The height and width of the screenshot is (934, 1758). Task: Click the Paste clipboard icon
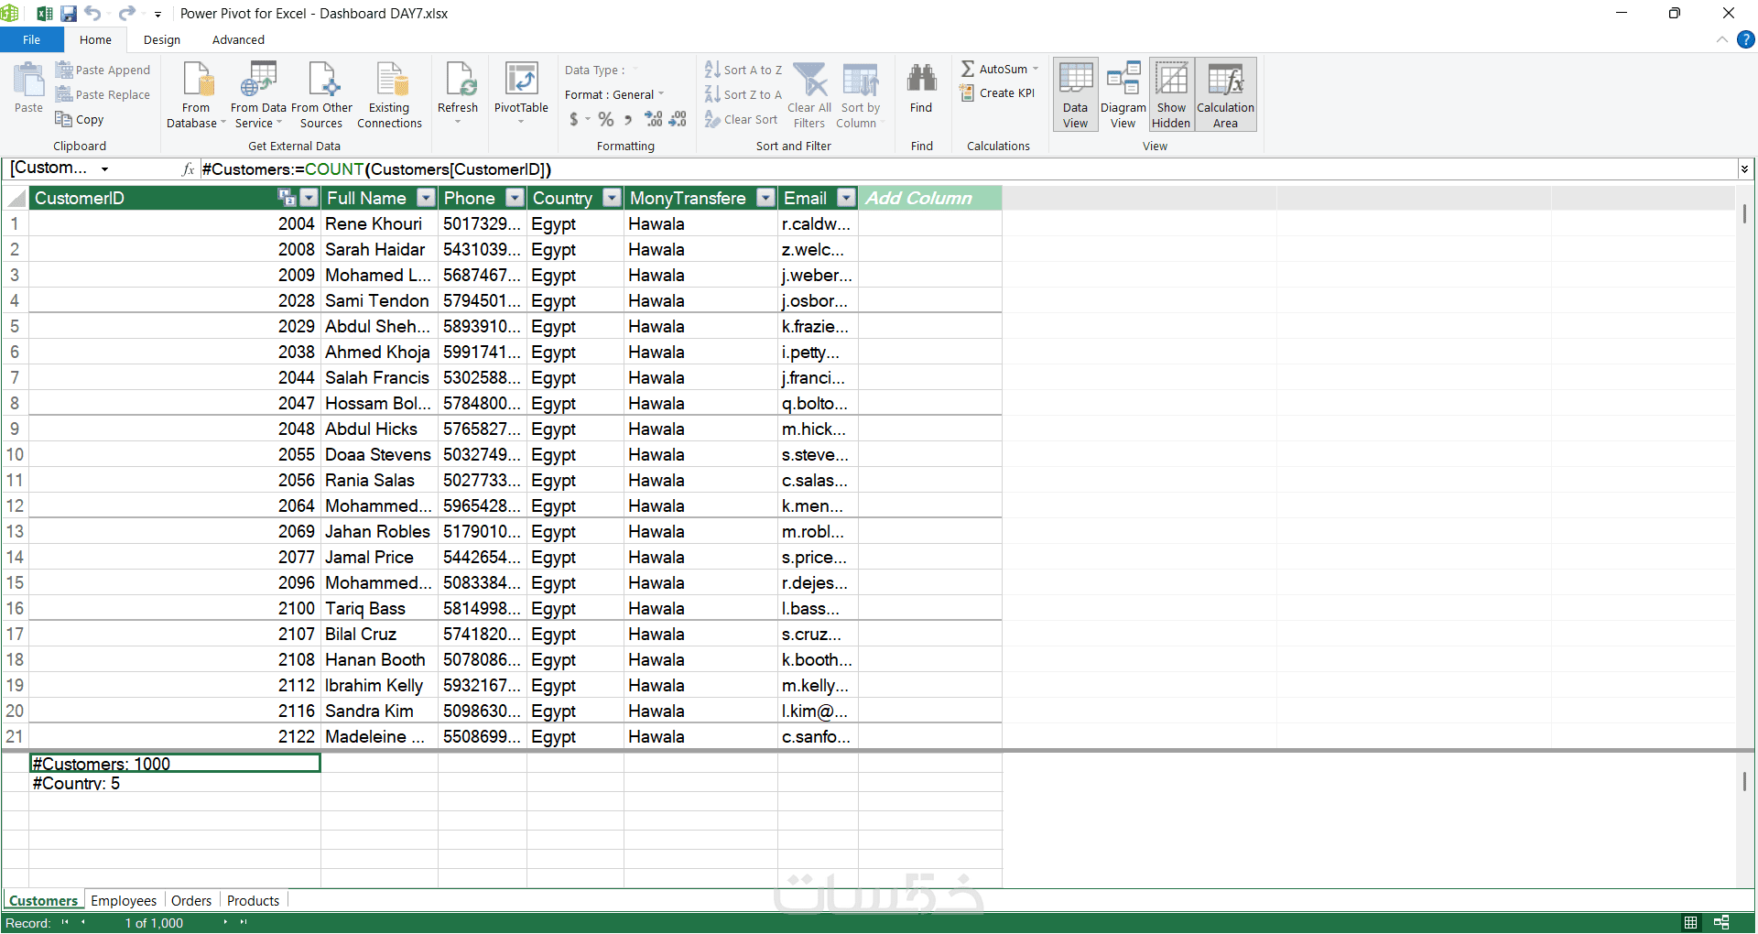28,88
